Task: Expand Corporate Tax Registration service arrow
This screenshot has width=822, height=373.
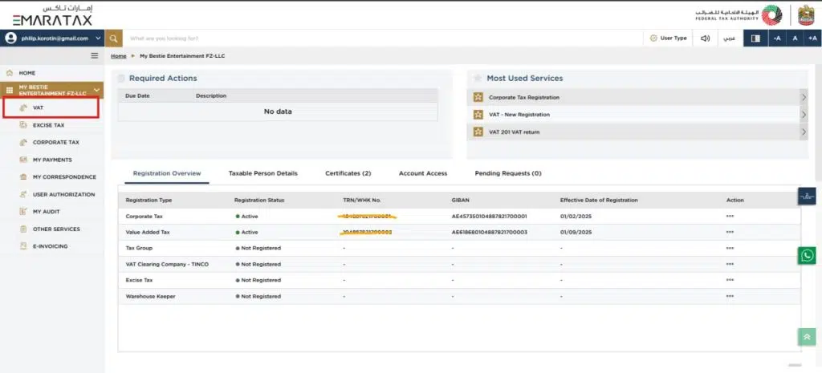Action: coord(804,97)
